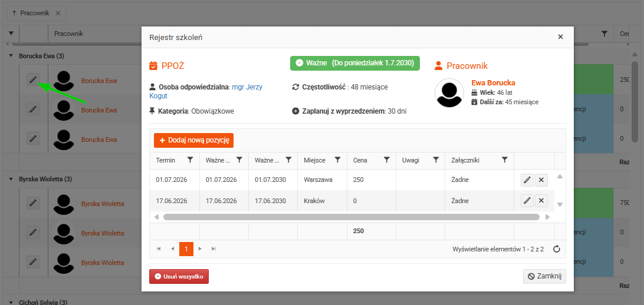Remove the Pracownik grouping chip
Image resolution: width=644 pixels, height=305 pixels.
58,13
